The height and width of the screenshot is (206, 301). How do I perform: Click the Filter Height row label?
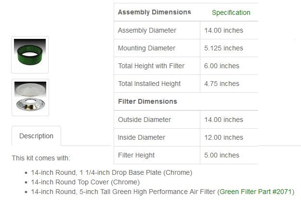click(x=136, y=155)
